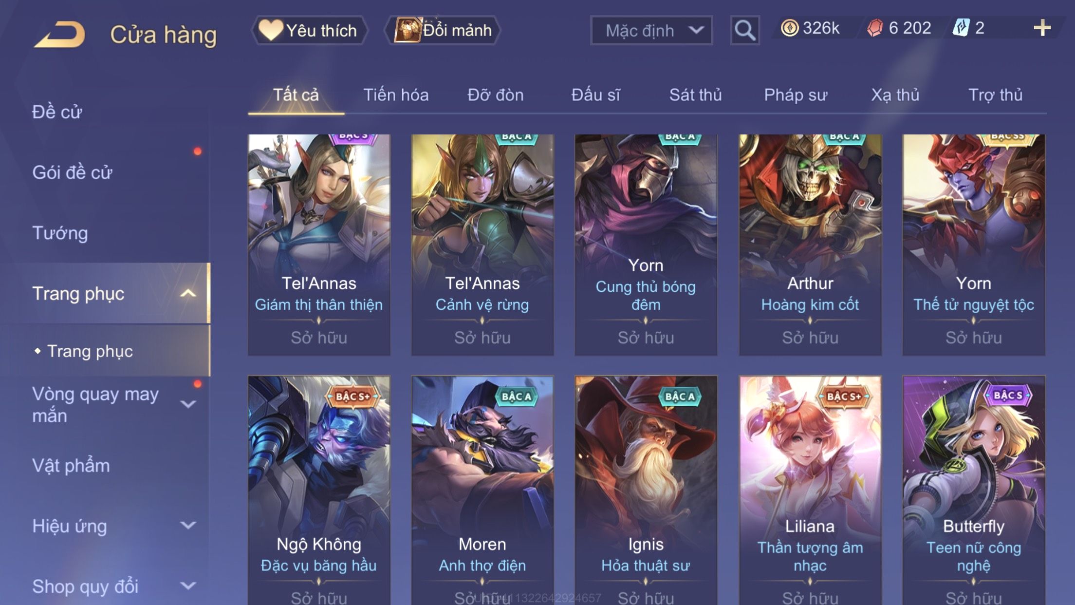The image size is (1075, 605).
Task: Open the search magnifier icon
Action: click(744, 30)
